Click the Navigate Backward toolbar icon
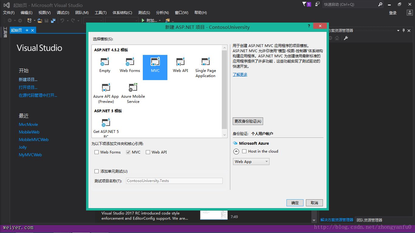Image resolution: width=415 pixels, height=233 pixels. pos(10,20)
